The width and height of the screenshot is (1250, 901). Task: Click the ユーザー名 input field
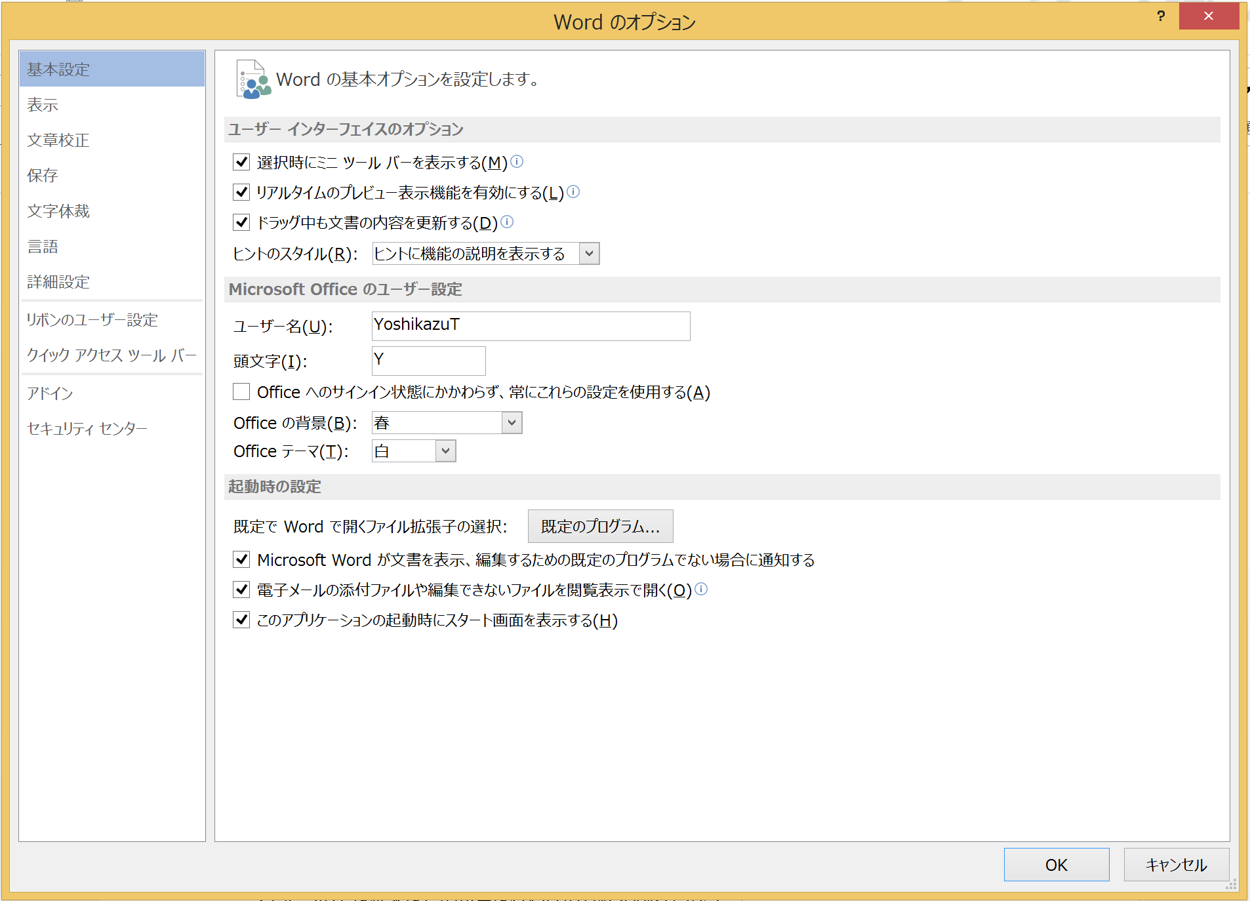(x=531, y=326)
